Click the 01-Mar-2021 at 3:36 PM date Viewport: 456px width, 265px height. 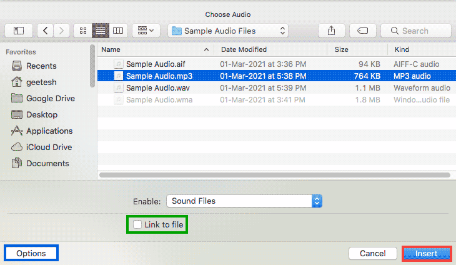(x=263, y=64)
